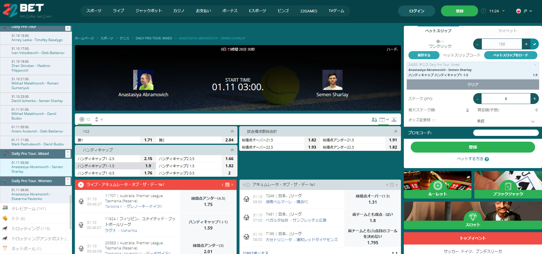Image resolution: width=542 pixels, height=254 pixels.
Task: Go to previous pre-match accumulator
Action: tap(387, 185)
